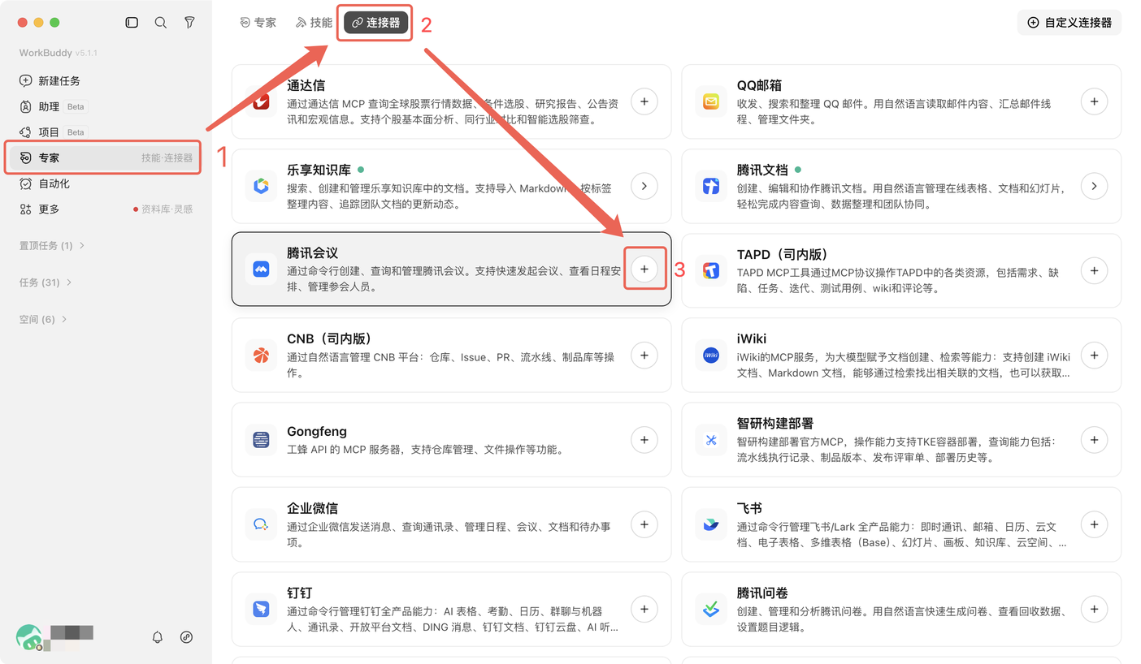Click the Gongfeng card title
The image size is (1141, 664).
point(317,431)
